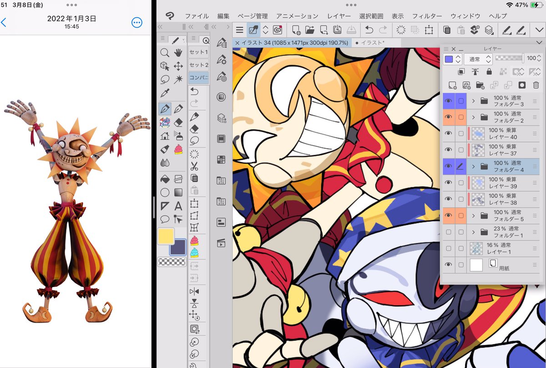Open the ファイル menu
The height and width of the screenshot is (368, 546).
197,16
